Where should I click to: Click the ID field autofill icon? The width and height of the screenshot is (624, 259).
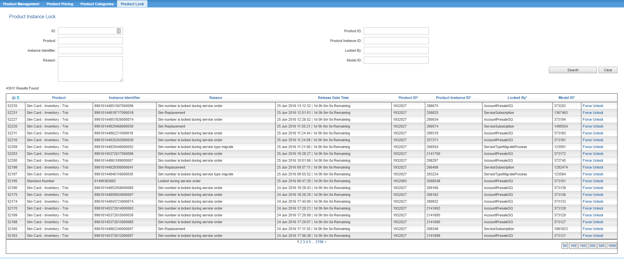click(x=119, y=31)
